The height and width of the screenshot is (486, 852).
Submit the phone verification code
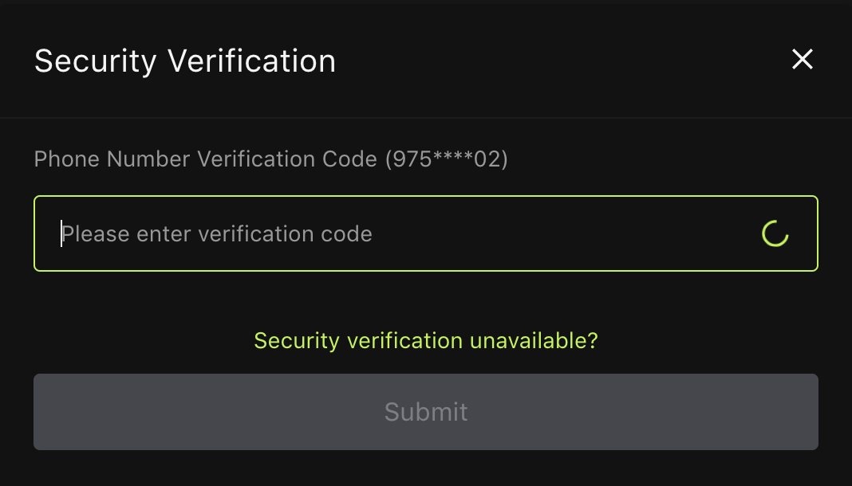(426, 412)
